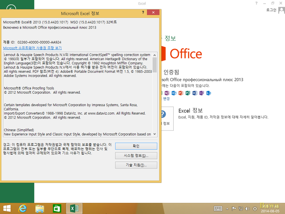Viewport: 285px width, 214px height.
Task: Click the Excel window help question mark
Action: (256, 3)
